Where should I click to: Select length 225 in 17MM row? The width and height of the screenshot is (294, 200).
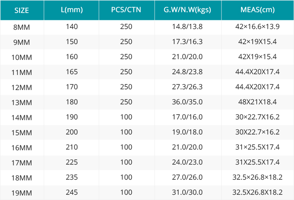[x=71, y=162]
